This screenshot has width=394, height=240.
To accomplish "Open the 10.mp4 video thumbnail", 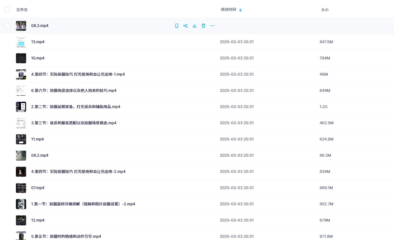I will point(21,58).
